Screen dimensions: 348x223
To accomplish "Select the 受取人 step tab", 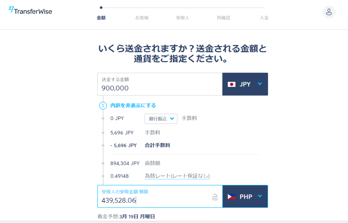I will pyautogui.click(x=183, y=18).
